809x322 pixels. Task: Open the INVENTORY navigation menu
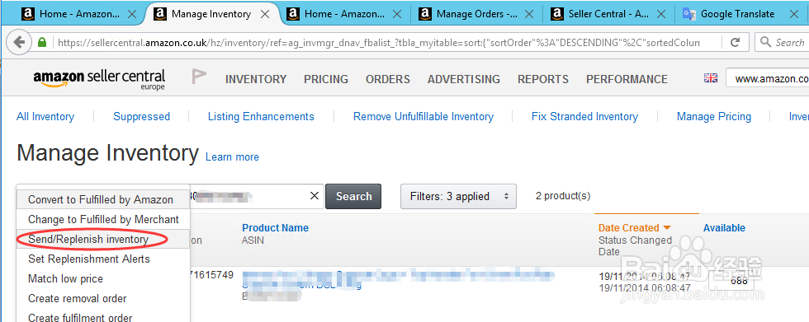256,79
